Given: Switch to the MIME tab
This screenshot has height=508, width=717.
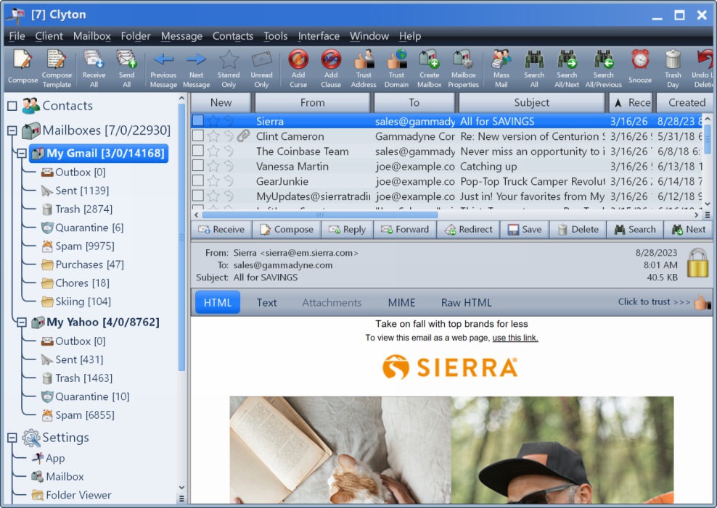Looking at the screenshot, I should 401,303.
